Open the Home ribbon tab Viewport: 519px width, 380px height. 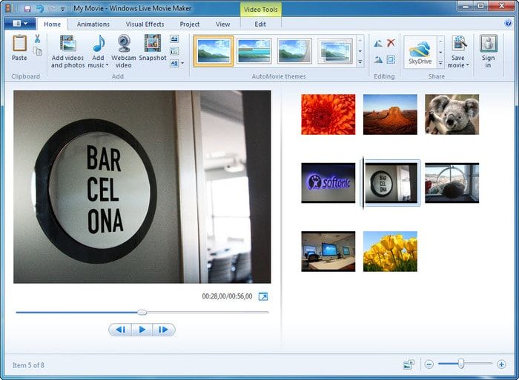click(x=53, y=24)
